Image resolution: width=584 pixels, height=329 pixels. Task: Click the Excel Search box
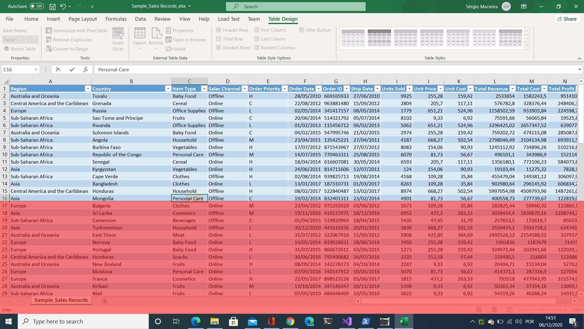coord(296,6)
